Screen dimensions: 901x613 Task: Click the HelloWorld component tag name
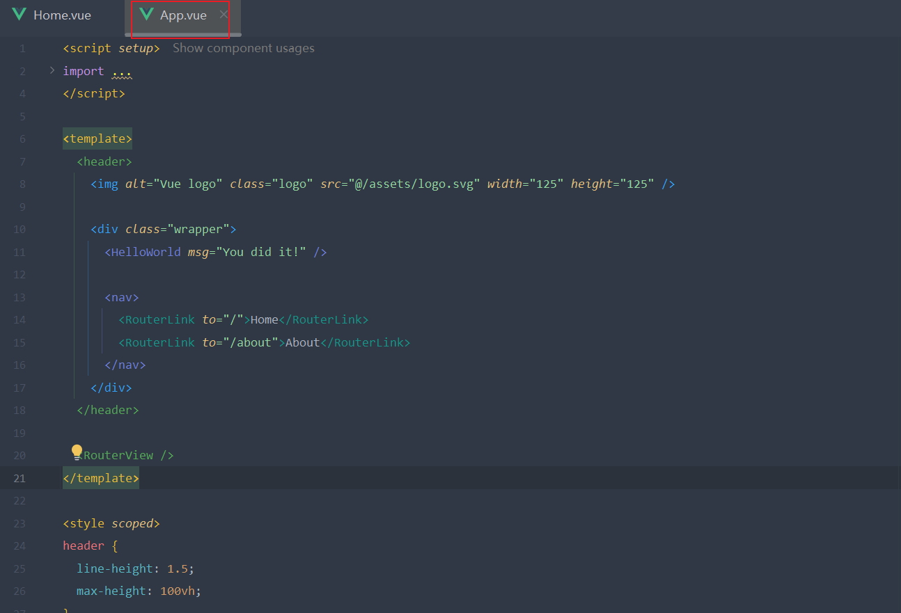coord(146,252)
